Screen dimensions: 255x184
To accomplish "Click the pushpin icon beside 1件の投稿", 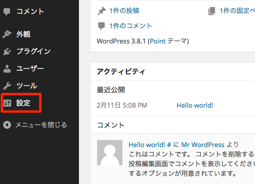I will pos(102,11).
